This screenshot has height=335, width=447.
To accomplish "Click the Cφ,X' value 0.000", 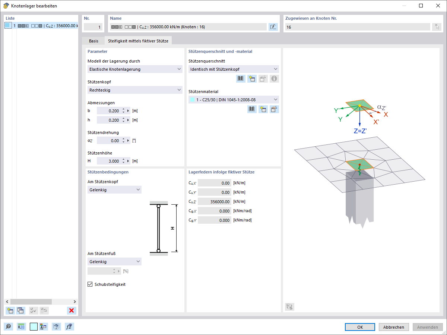I will point(215,211).
